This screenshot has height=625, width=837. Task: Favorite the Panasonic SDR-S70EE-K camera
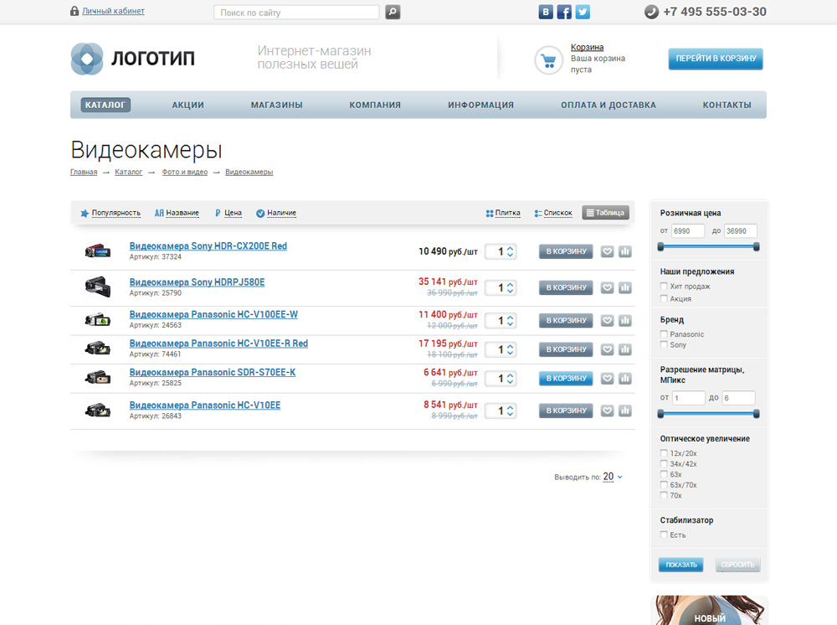click(x=607, y=378)
